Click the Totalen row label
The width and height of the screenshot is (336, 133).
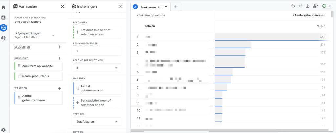(150, 26)
